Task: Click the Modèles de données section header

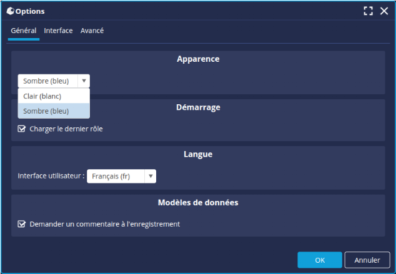Action: coord(197,202)
